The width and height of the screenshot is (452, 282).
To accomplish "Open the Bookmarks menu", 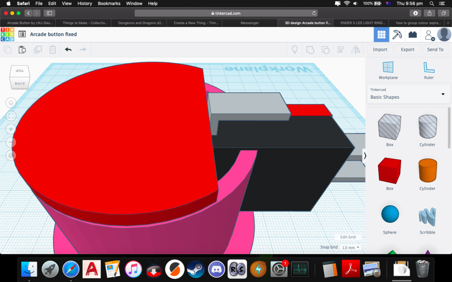I will 109,3.
